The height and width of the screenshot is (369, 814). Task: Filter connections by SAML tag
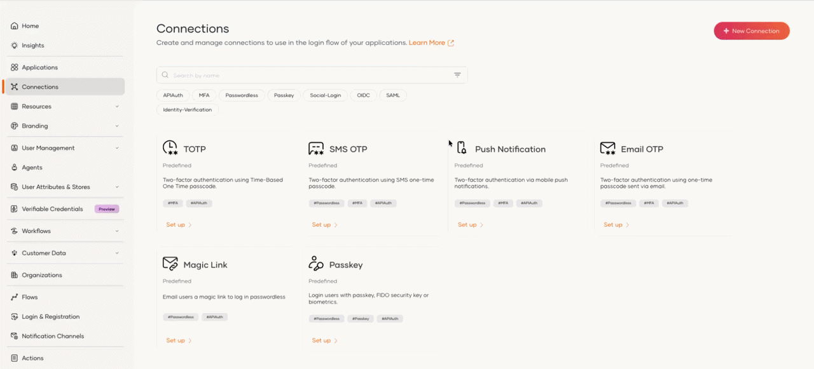point(393,95)
